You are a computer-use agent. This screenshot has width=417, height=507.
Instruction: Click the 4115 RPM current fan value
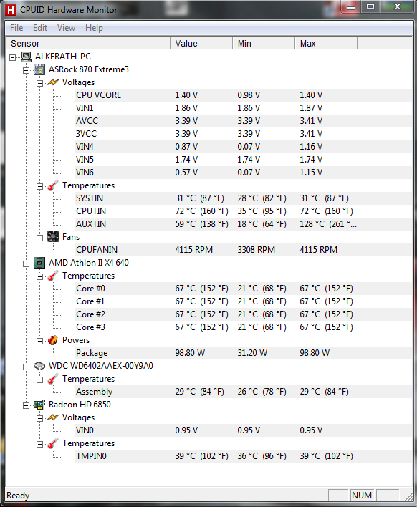193,250
